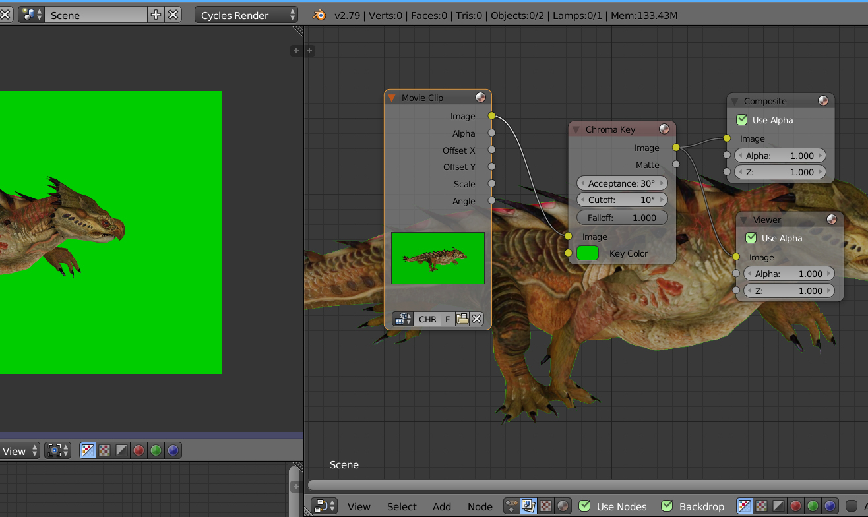Image resolution: width=868 pixels, height=517 pixels.
Task: Click the F fake user button in Movie Clip node
Action: pyautogui.click(x=447, y=319)
